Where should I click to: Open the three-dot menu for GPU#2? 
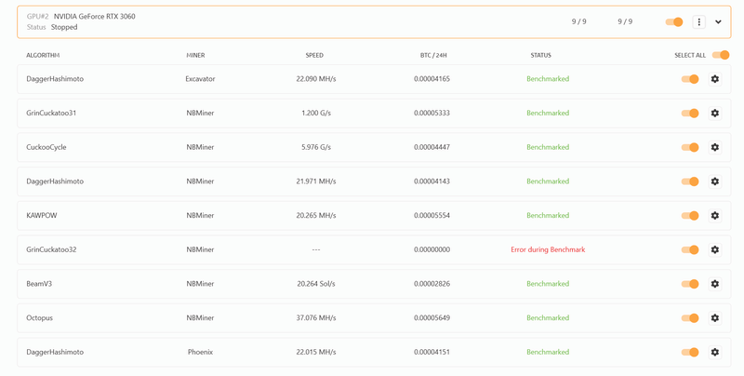[698, 21]
